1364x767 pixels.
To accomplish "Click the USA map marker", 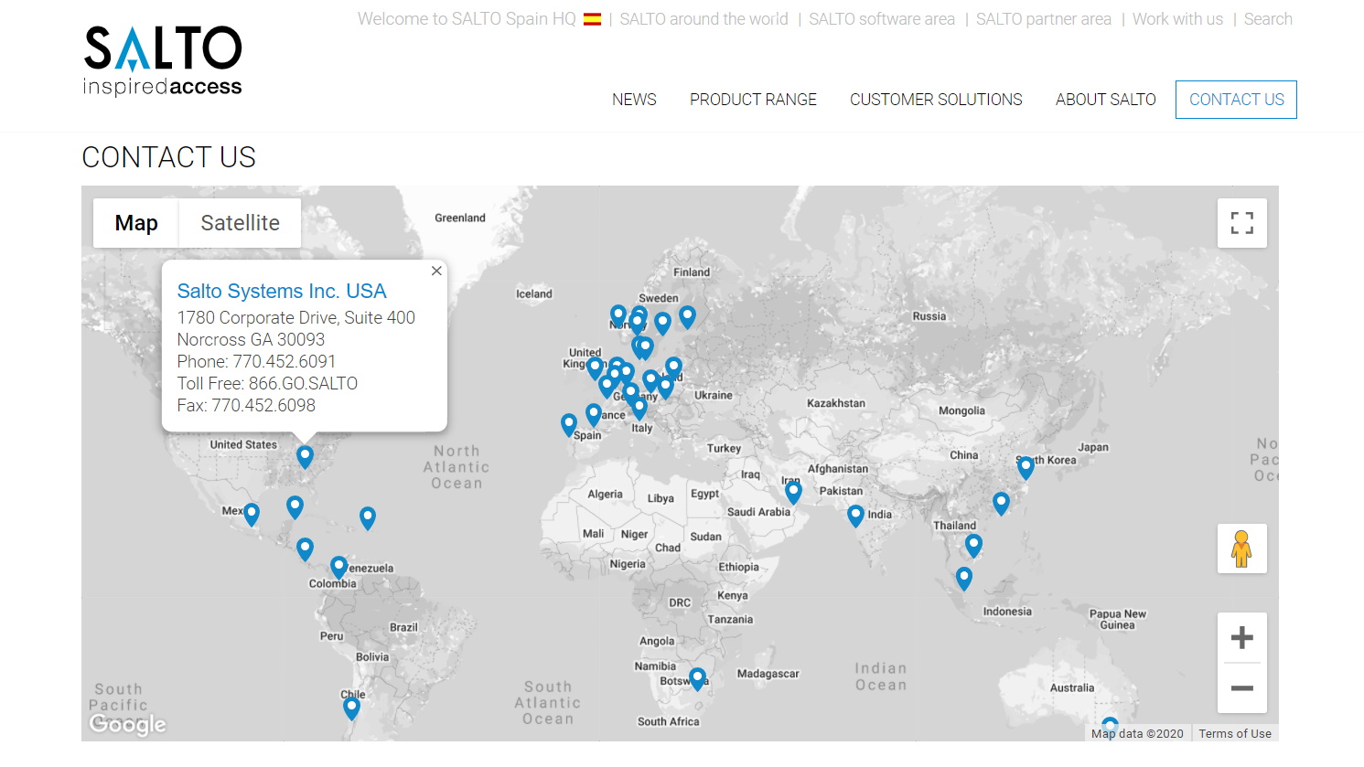I will (305, 457).
